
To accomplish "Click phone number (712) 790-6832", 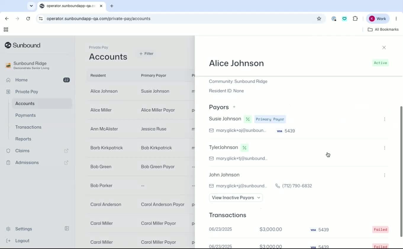I will (297, 186).
